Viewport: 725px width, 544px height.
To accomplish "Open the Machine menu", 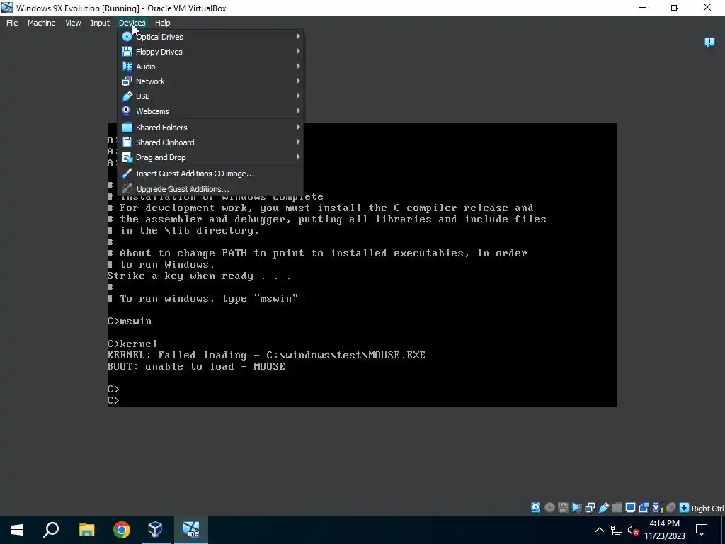I will click(x=41, y=23).
